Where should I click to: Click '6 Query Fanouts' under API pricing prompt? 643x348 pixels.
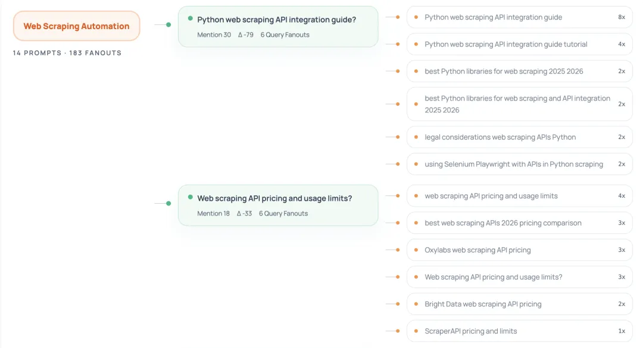(283, 214)
